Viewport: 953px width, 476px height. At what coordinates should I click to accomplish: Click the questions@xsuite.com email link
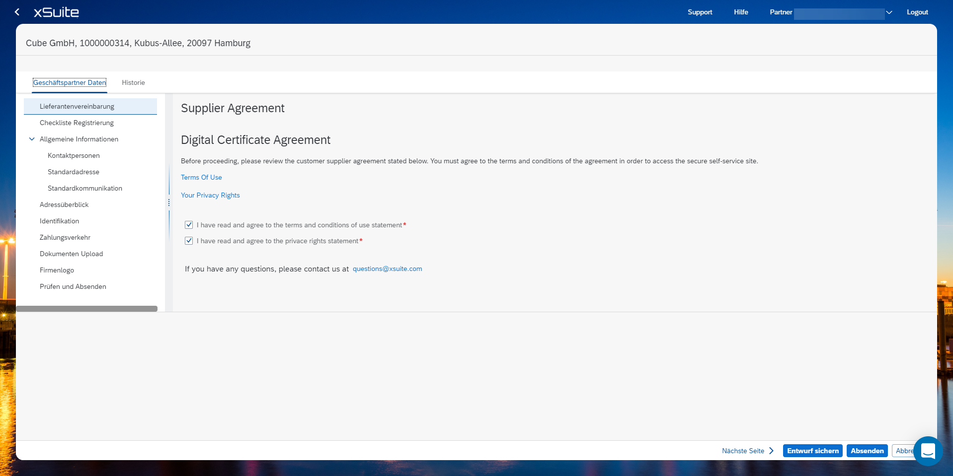(x=387, y=269)
